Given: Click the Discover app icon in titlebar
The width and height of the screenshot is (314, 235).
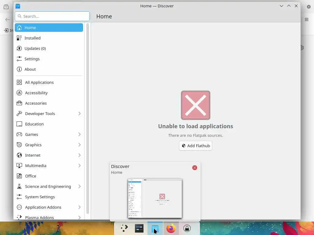Looking at the screenshot, I should coord(18,6).
